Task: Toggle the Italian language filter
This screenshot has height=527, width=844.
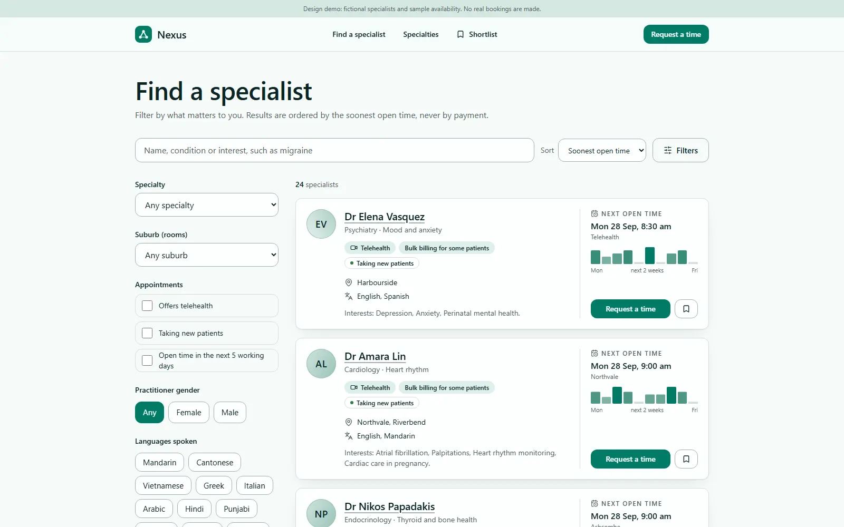Action: (255, 485)
